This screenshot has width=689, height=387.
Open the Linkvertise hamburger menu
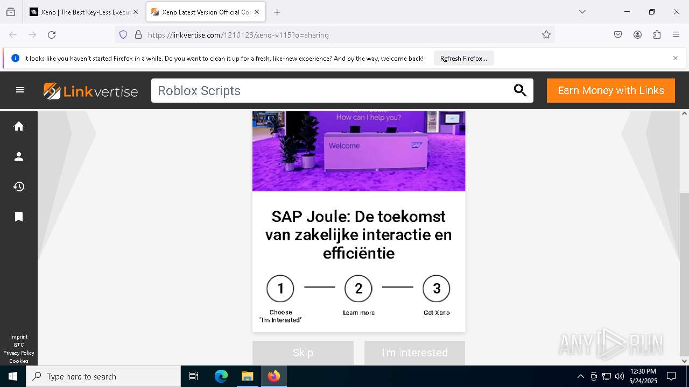tap(20, 90)
